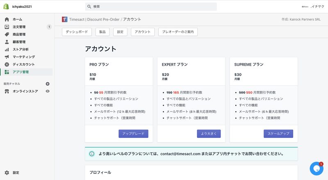The image size is (328, 180).
Task: Click the $30 price text
Action: [x=238, y=75]
